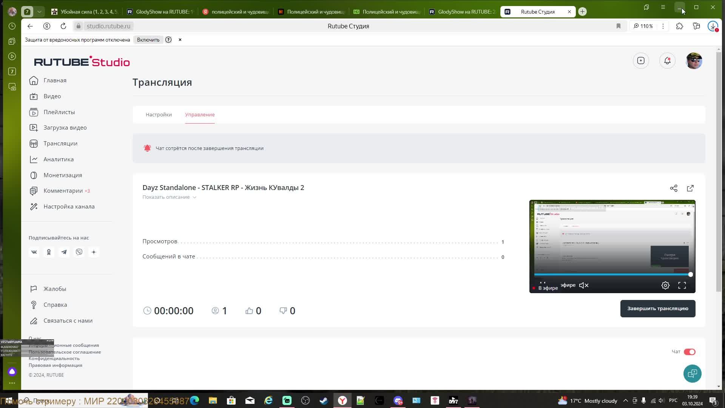Screen dimensions: 725x408
Task: Unmute the stream preview player
Action: pos(584,286)
